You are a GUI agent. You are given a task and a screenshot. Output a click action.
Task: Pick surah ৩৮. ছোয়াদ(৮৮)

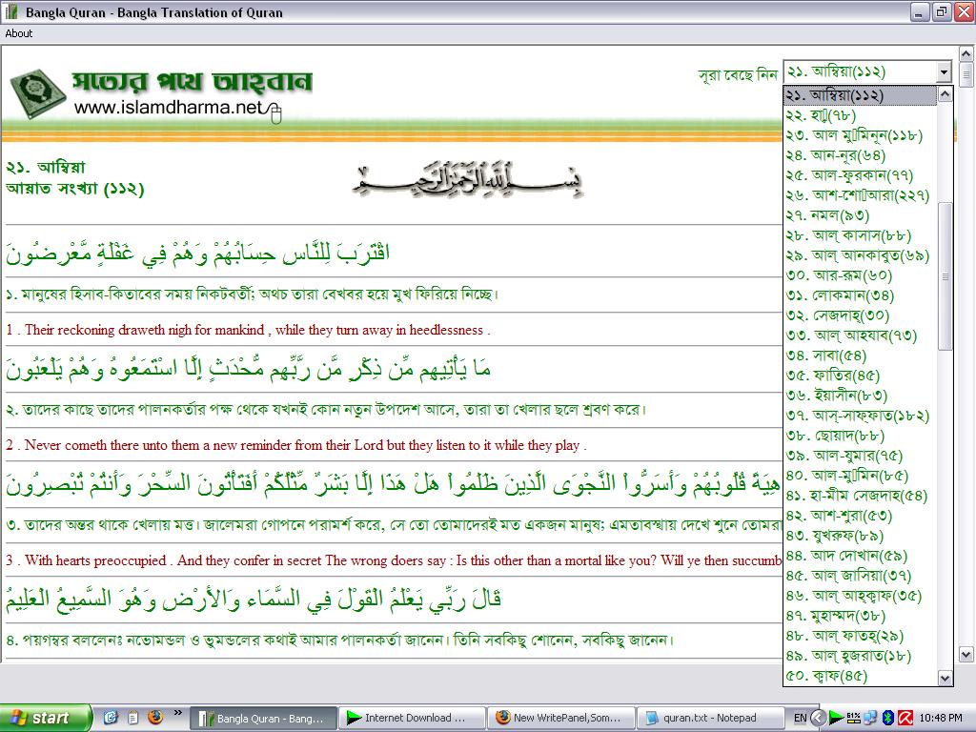point(860,435)
